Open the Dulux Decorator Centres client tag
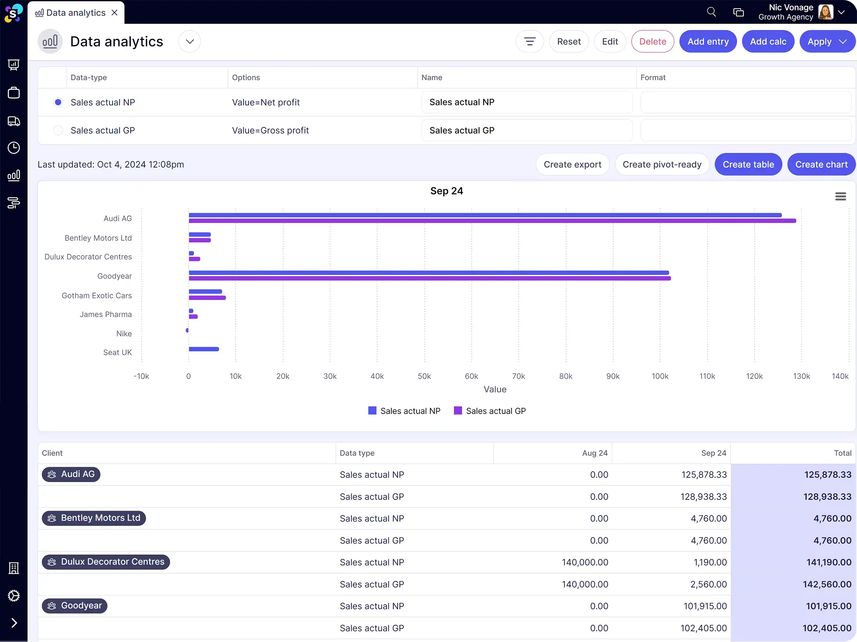The image size is (857, 642). 106,562
